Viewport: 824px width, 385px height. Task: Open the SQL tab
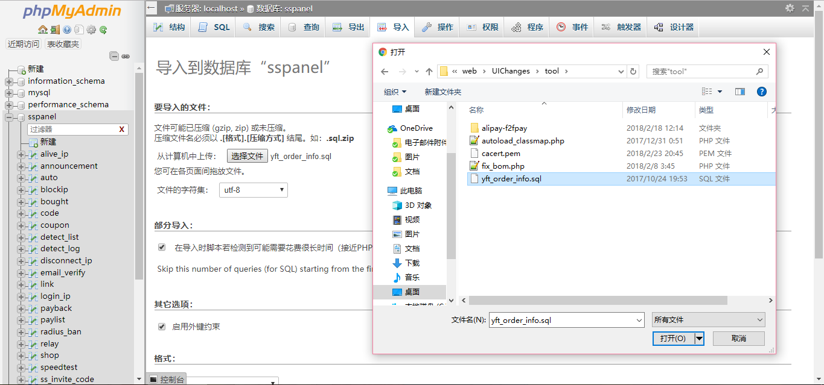tap(214, 27)
